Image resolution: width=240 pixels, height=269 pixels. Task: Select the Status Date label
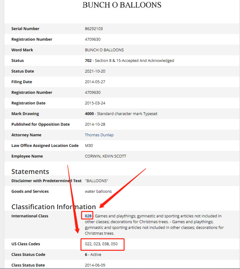point(23,71)
